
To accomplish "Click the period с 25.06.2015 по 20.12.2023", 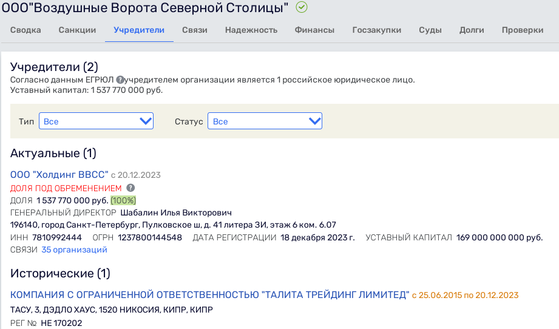I will click(x=466, y=295).
